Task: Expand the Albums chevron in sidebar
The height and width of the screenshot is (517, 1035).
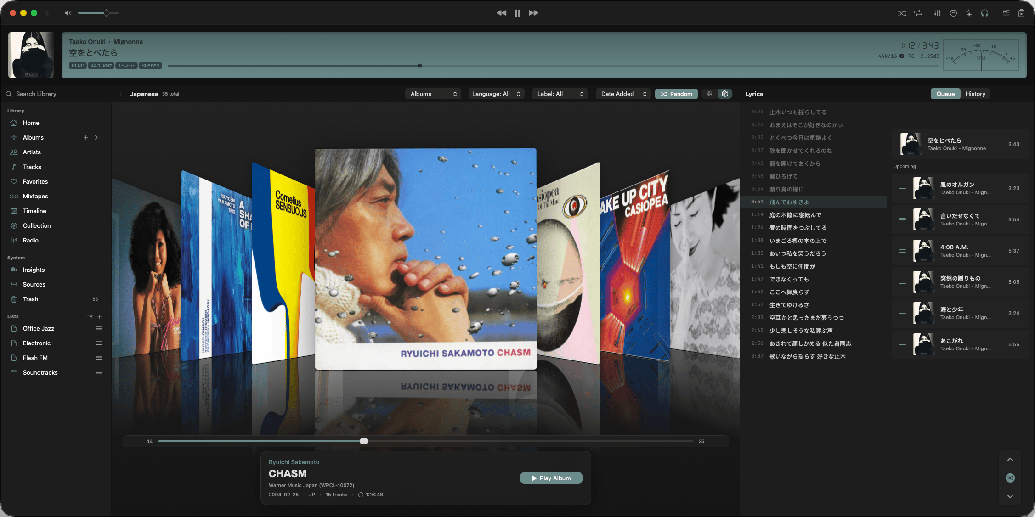Action: [96, 137]
